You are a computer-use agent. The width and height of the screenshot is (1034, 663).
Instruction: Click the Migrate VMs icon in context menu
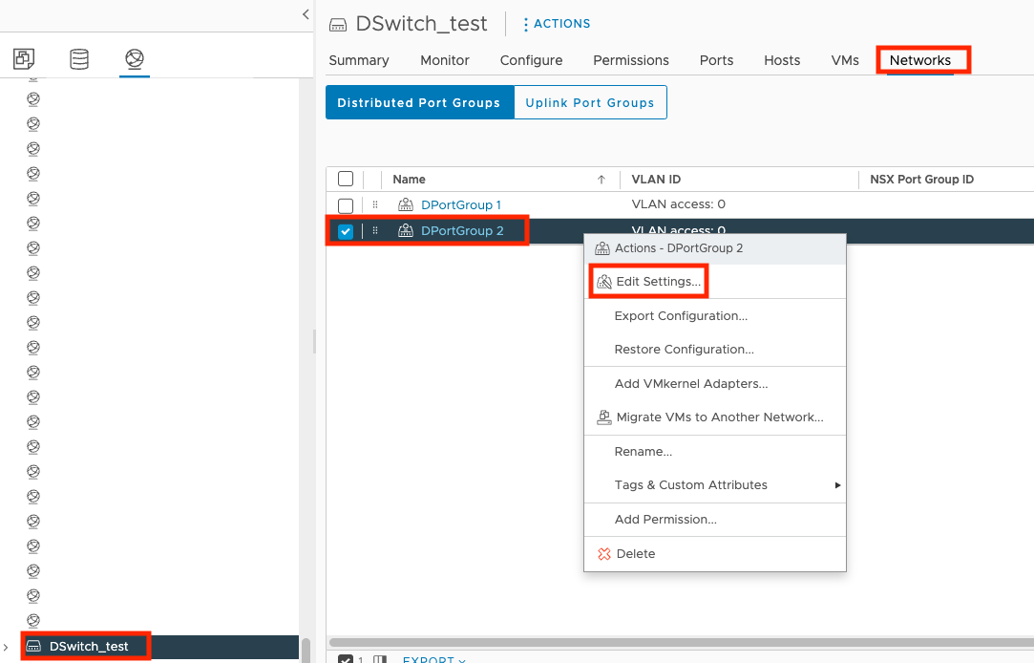click(x=603, y=417)
